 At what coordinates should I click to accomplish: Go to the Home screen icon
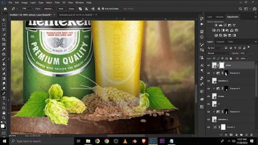5,9
